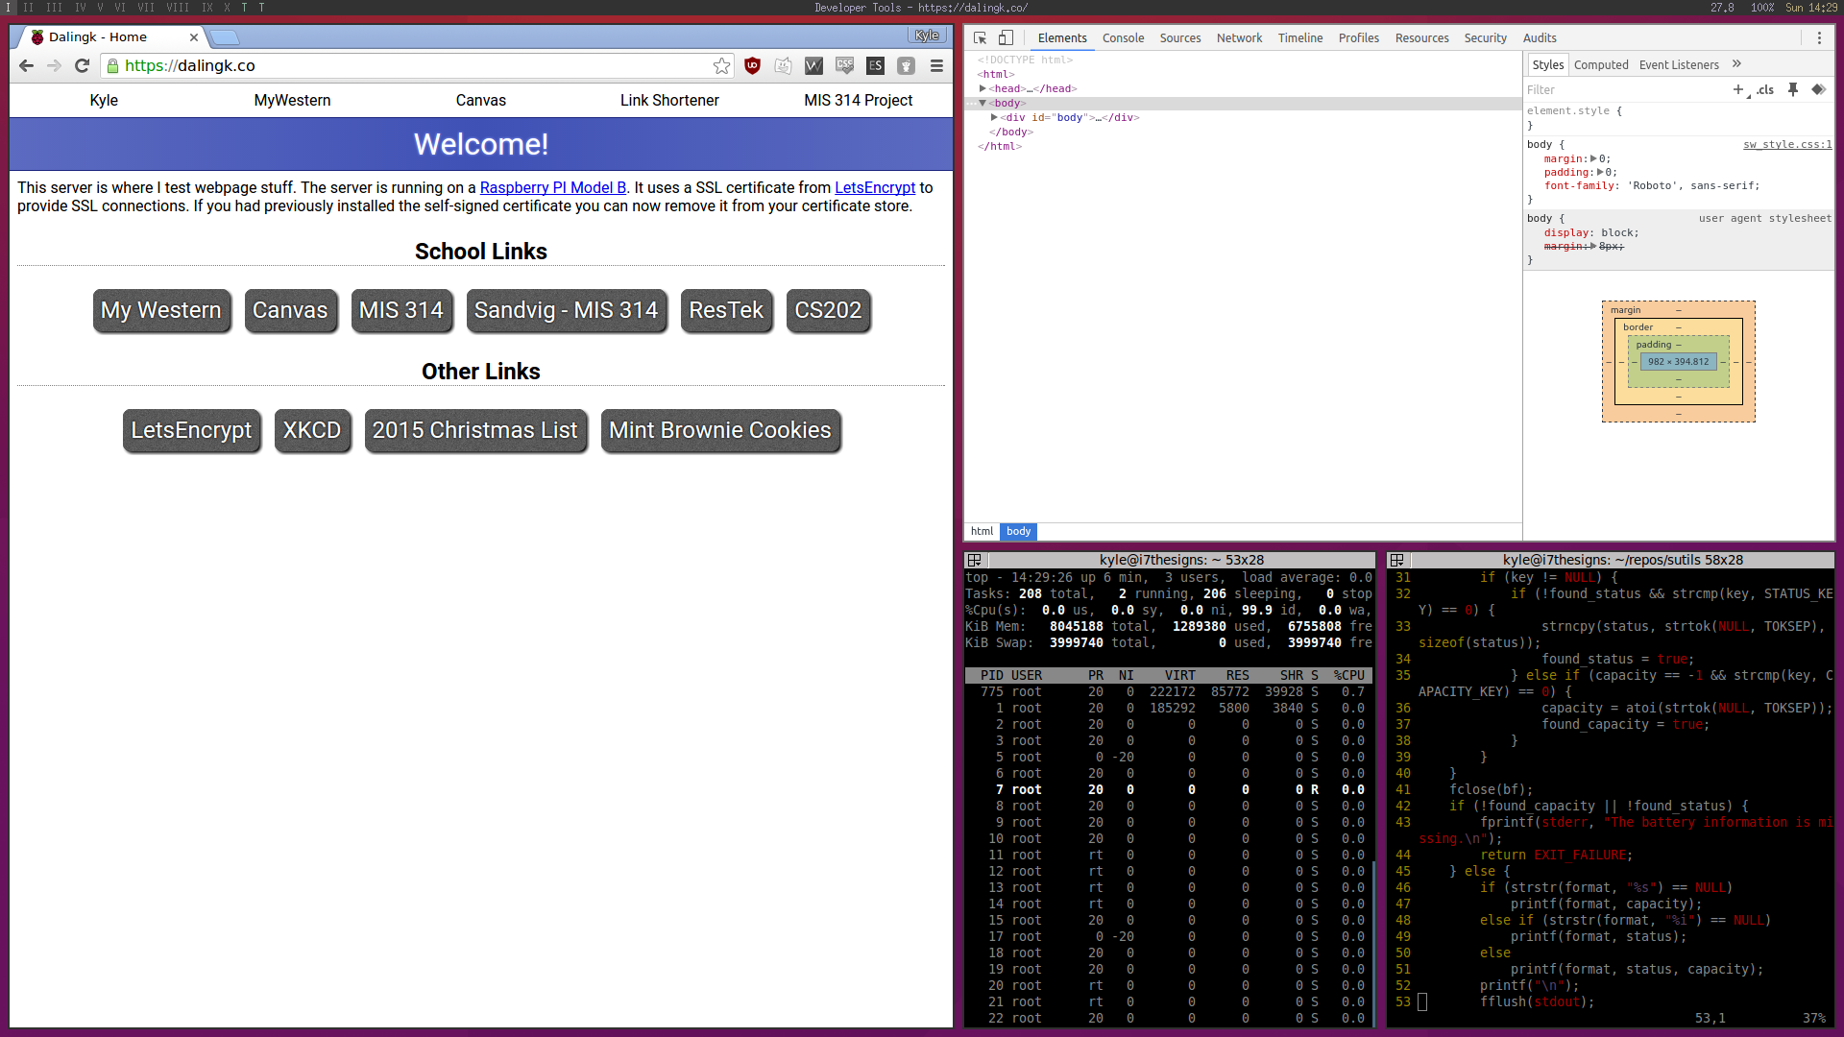Open the uBlock Origin extension icon
The height and width of the screenshot is (1037, 1844).
tap(752, 66)
